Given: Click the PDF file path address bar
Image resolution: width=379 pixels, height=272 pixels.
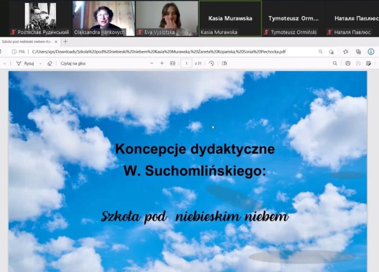Looking at the screenshot, I should (159, 52).
